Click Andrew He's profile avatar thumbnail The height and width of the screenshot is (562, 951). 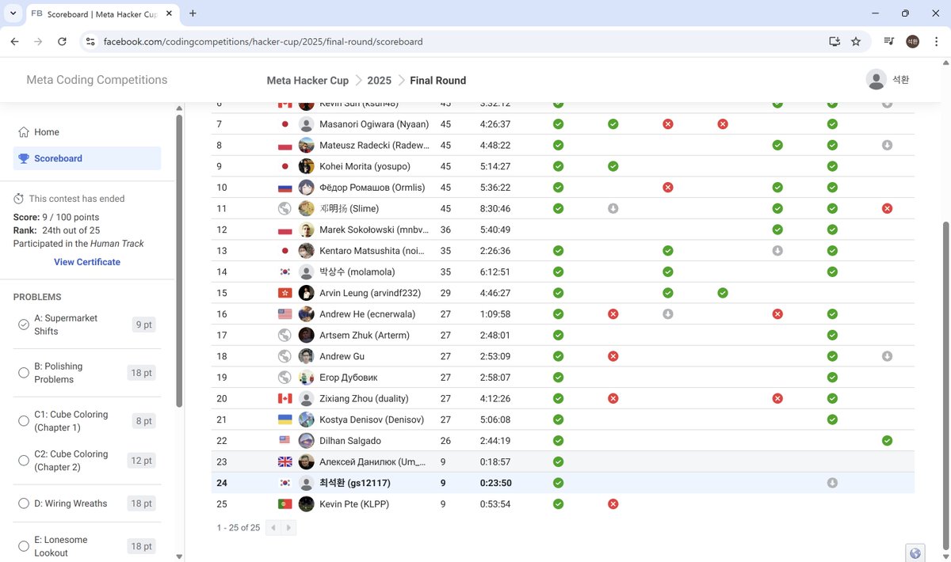pos(307,314)
